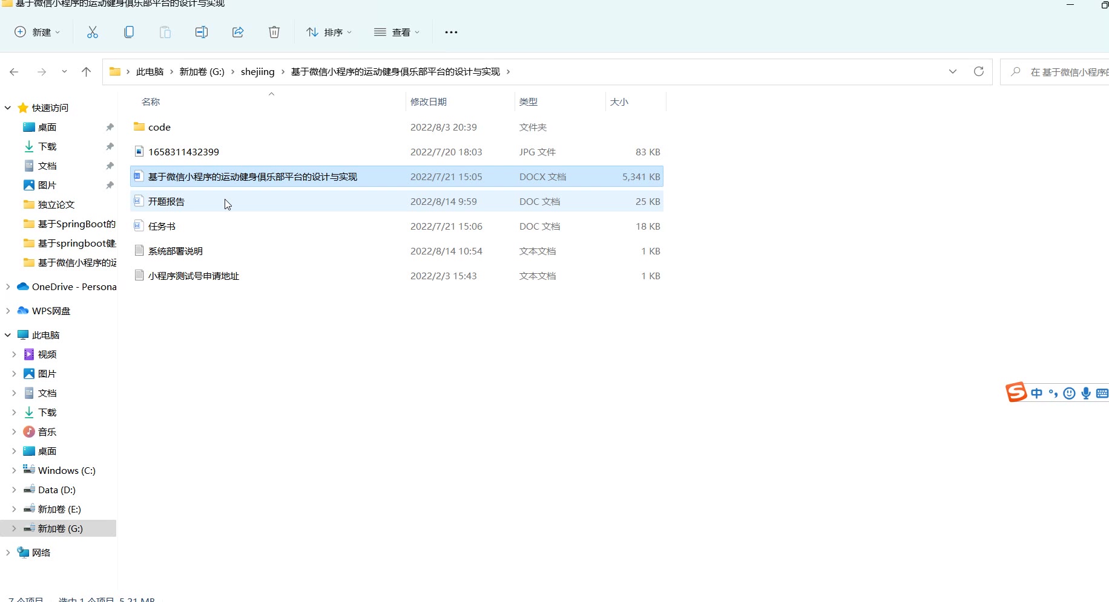Refresh the current folder view
Image resolution: width=1109 pixels, height=602 pixels.
click(978, 71)
